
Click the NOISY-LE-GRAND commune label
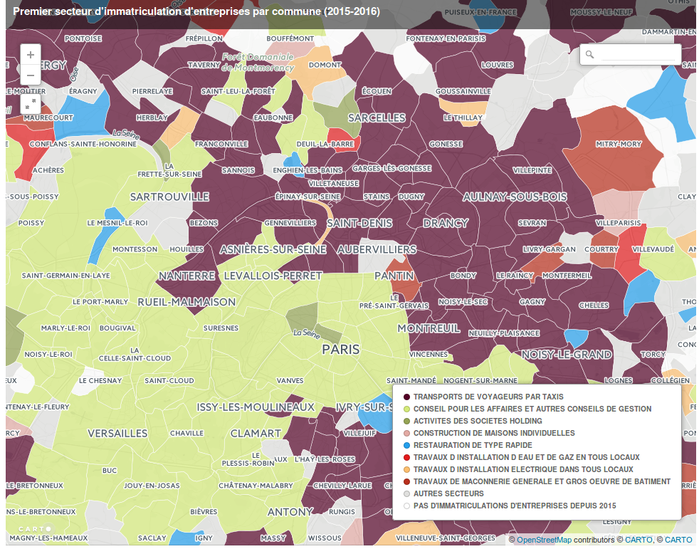567,355
